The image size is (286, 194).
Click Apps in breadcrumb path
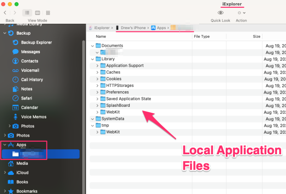click(161, 28)
